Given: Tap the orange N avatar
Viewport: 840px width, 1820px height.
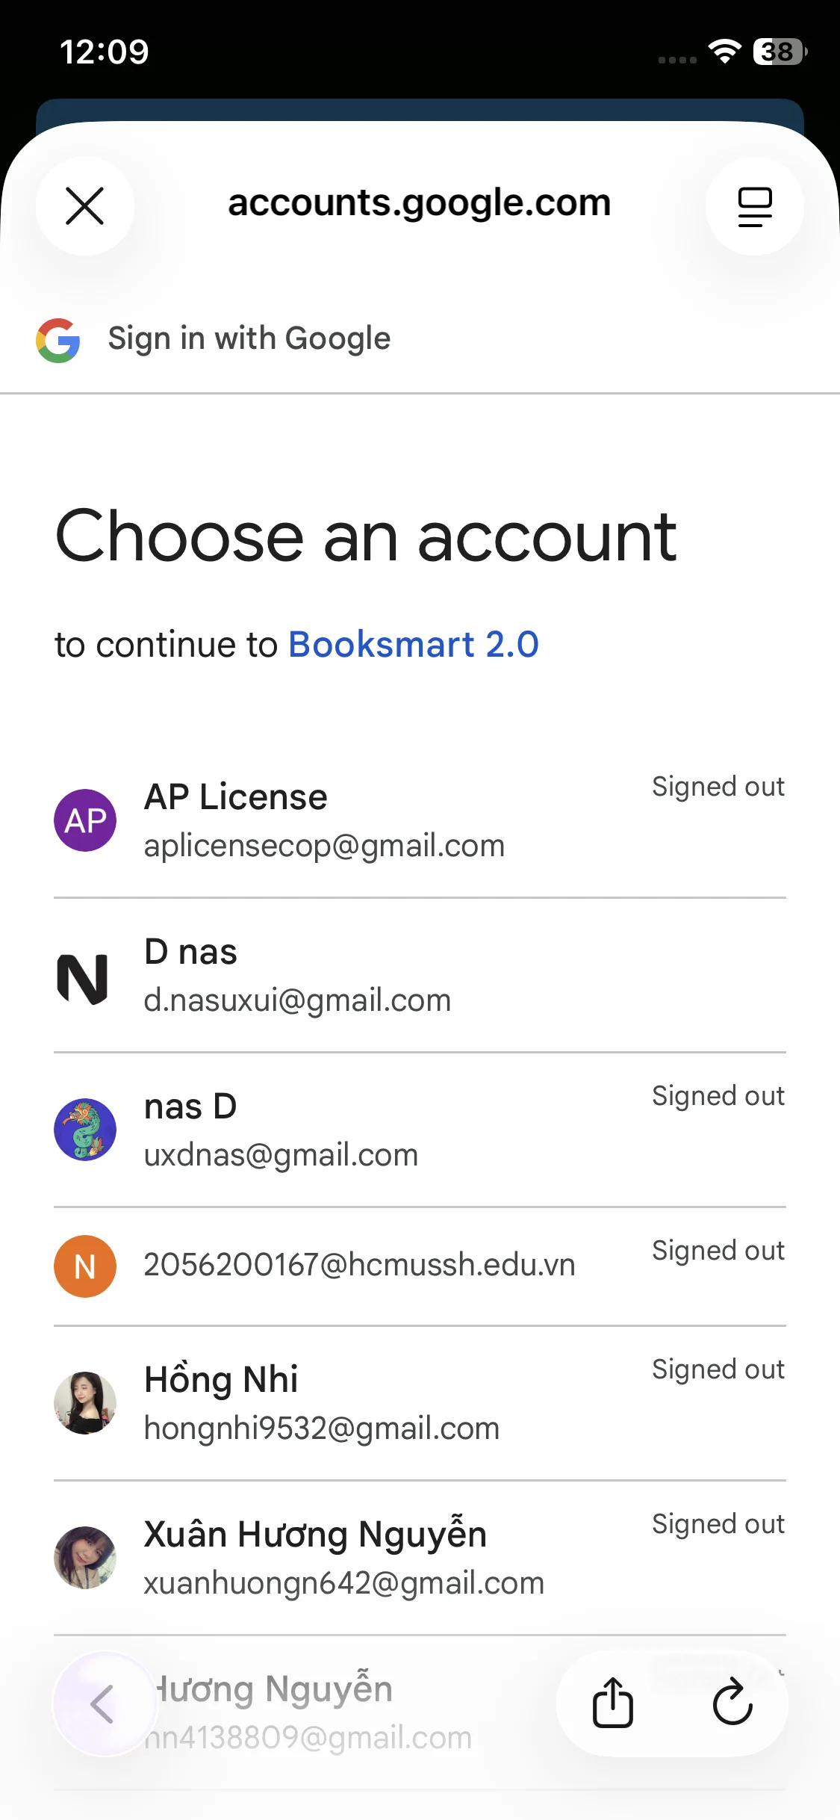Looking at the screenshot, I should [85, 1266].
